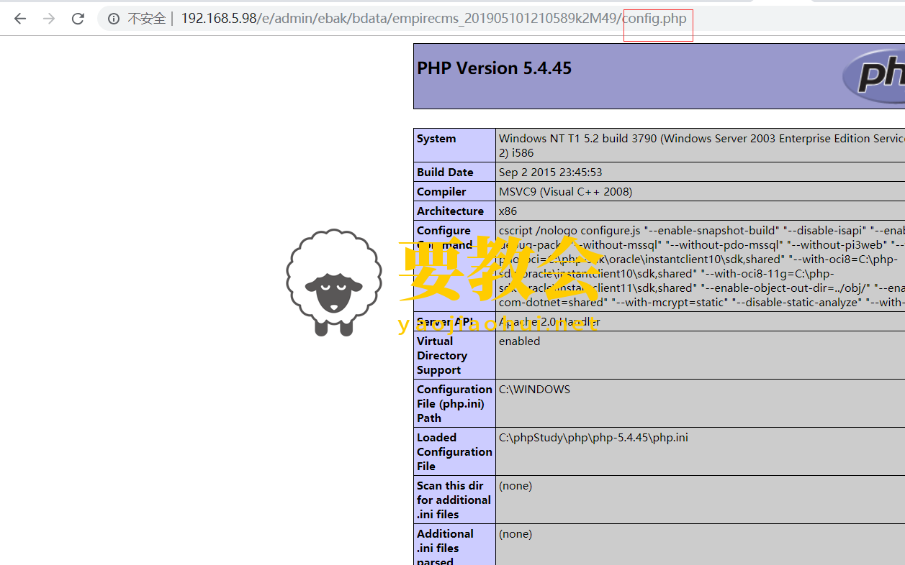Select the C:\phpStudy php.ini path value
Screen dimensions: 905x565
(593, 438)
